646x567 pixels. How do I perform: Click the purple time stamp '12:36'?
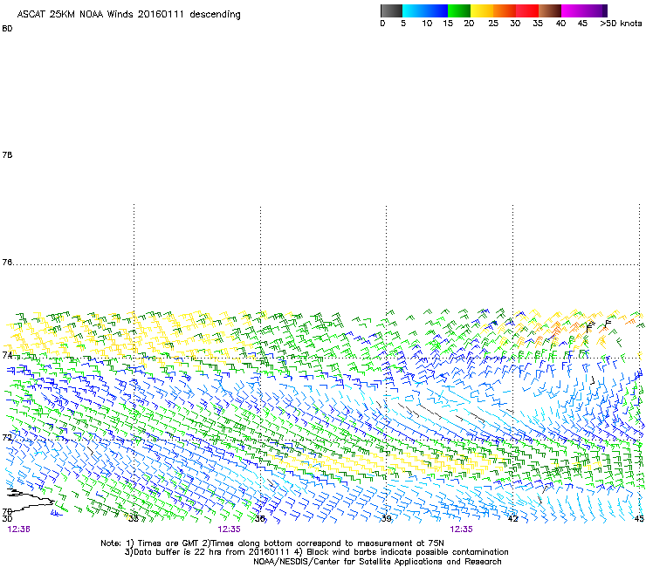pyautogui.click(x=18, y=529)
